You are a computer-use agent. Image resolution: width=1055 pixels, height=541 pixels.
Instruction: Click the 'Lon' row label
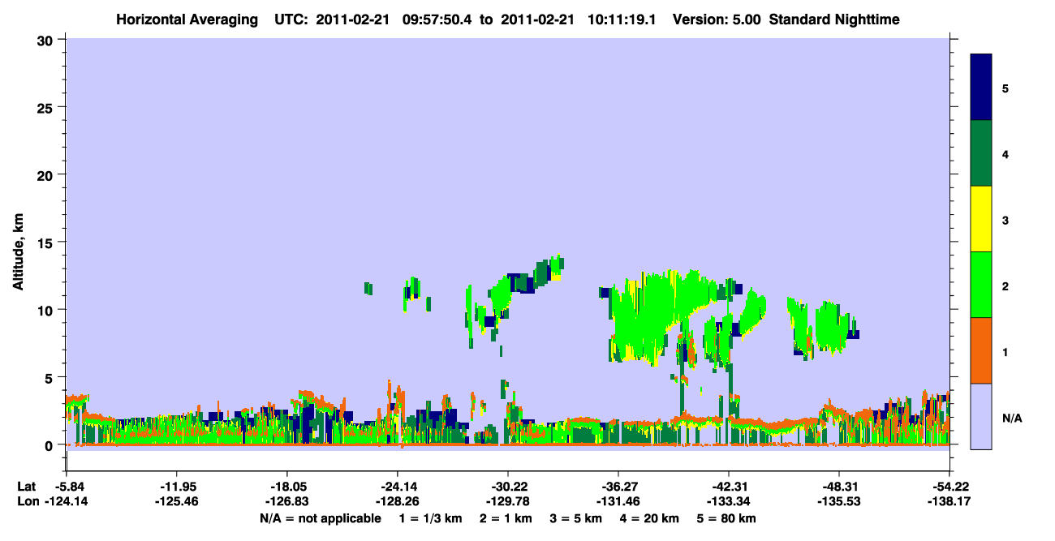[27, 502]
